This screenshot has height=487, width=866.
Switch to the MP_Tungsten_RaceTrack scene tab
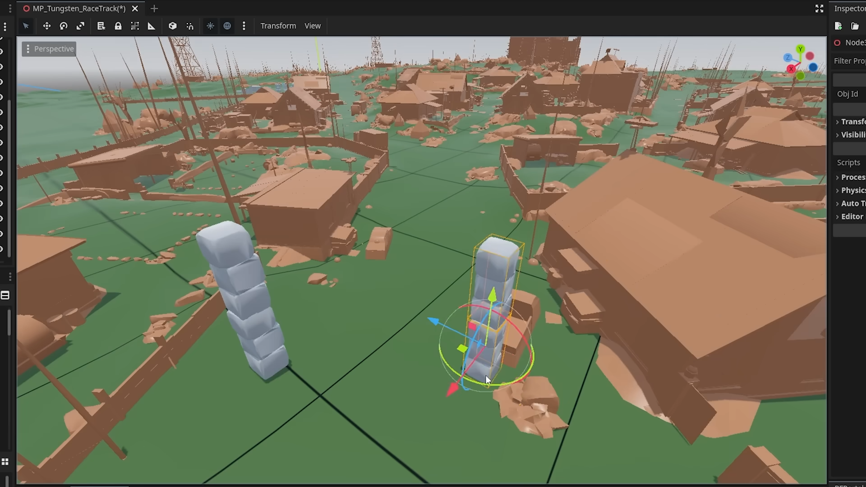(x=79, y=9)
